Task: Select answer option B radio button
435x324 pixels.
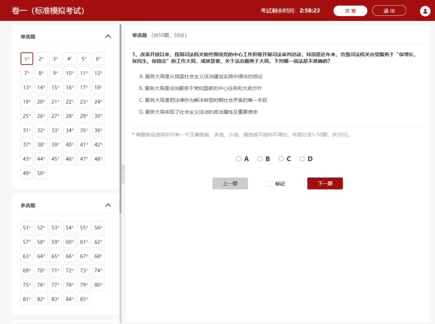Action: click(260, 159)
